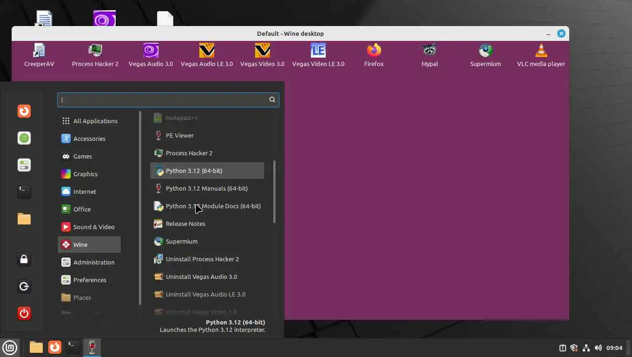The width and height of the screenshot is (632, 357).
Task: Launch Process Hacker 2 from the menu list
Action: [207, 153]
